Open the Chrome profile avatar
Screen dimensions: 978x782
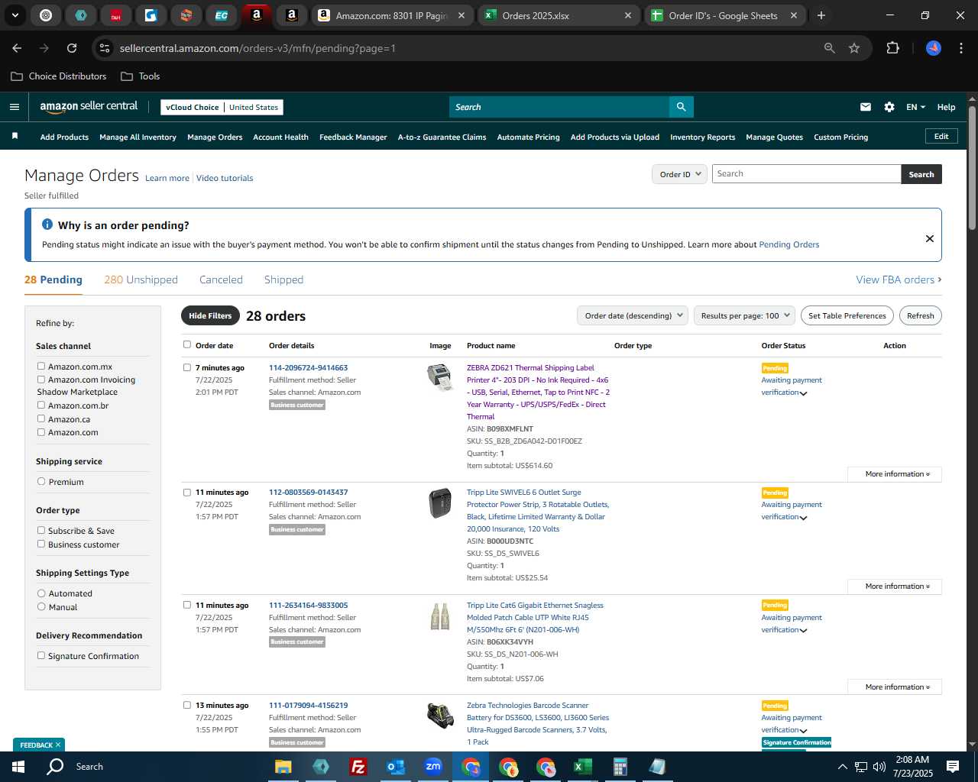pos(933,48)
